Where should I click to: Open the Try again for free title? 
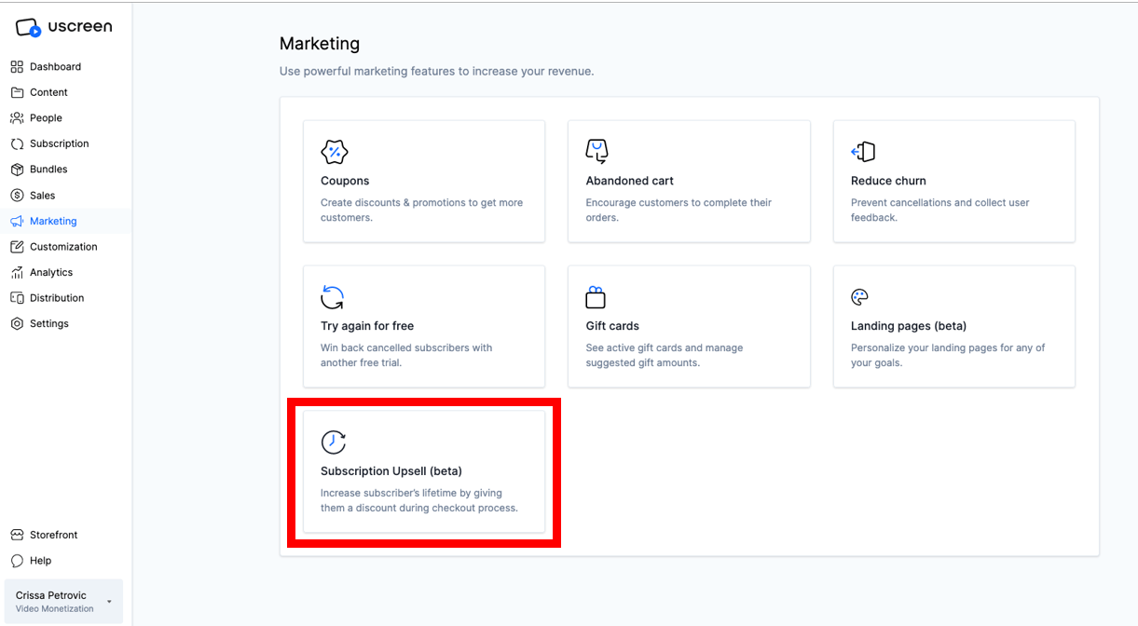(x=367, y=326)
